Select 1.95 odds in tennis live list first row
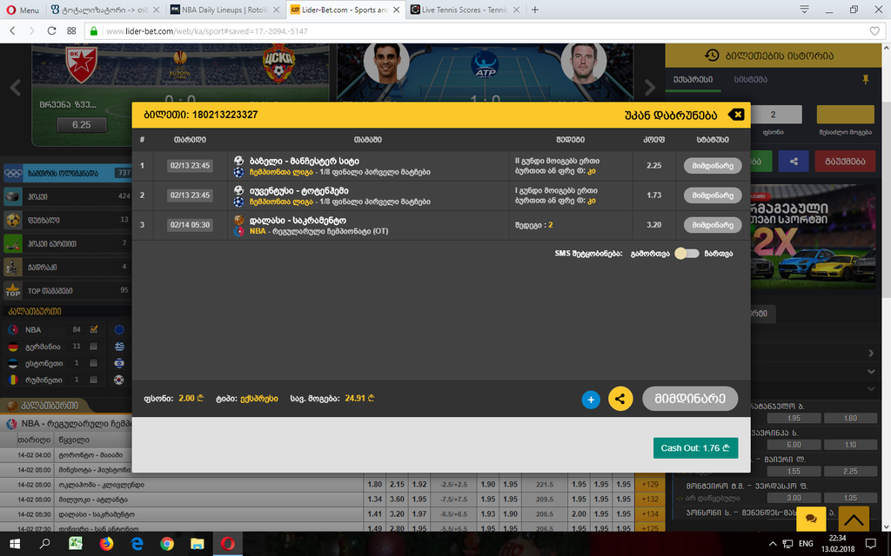Image resolution: width=891 pixels, height=556 pixels. (x=794, y=418)
